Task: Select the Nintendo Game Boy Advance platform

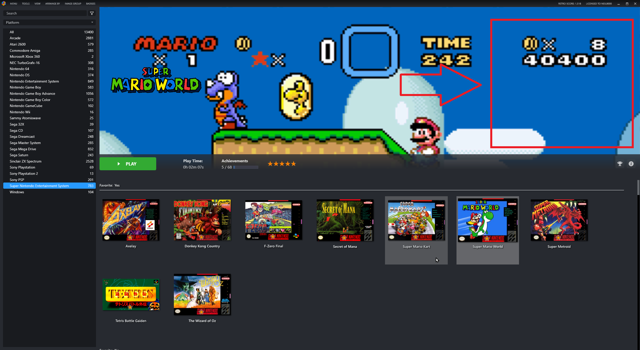Action: 49,93
